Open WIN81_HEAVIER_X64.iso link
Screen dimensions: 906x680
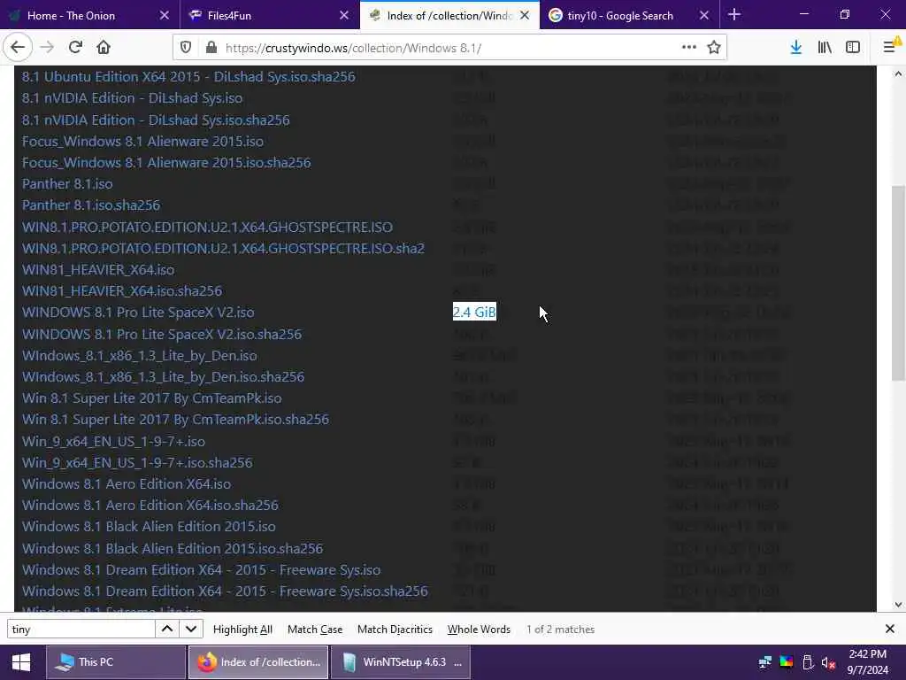98,269
